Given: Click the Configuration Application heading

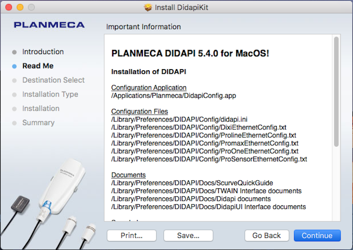Looking at the screenshot, I should (149, 88).
